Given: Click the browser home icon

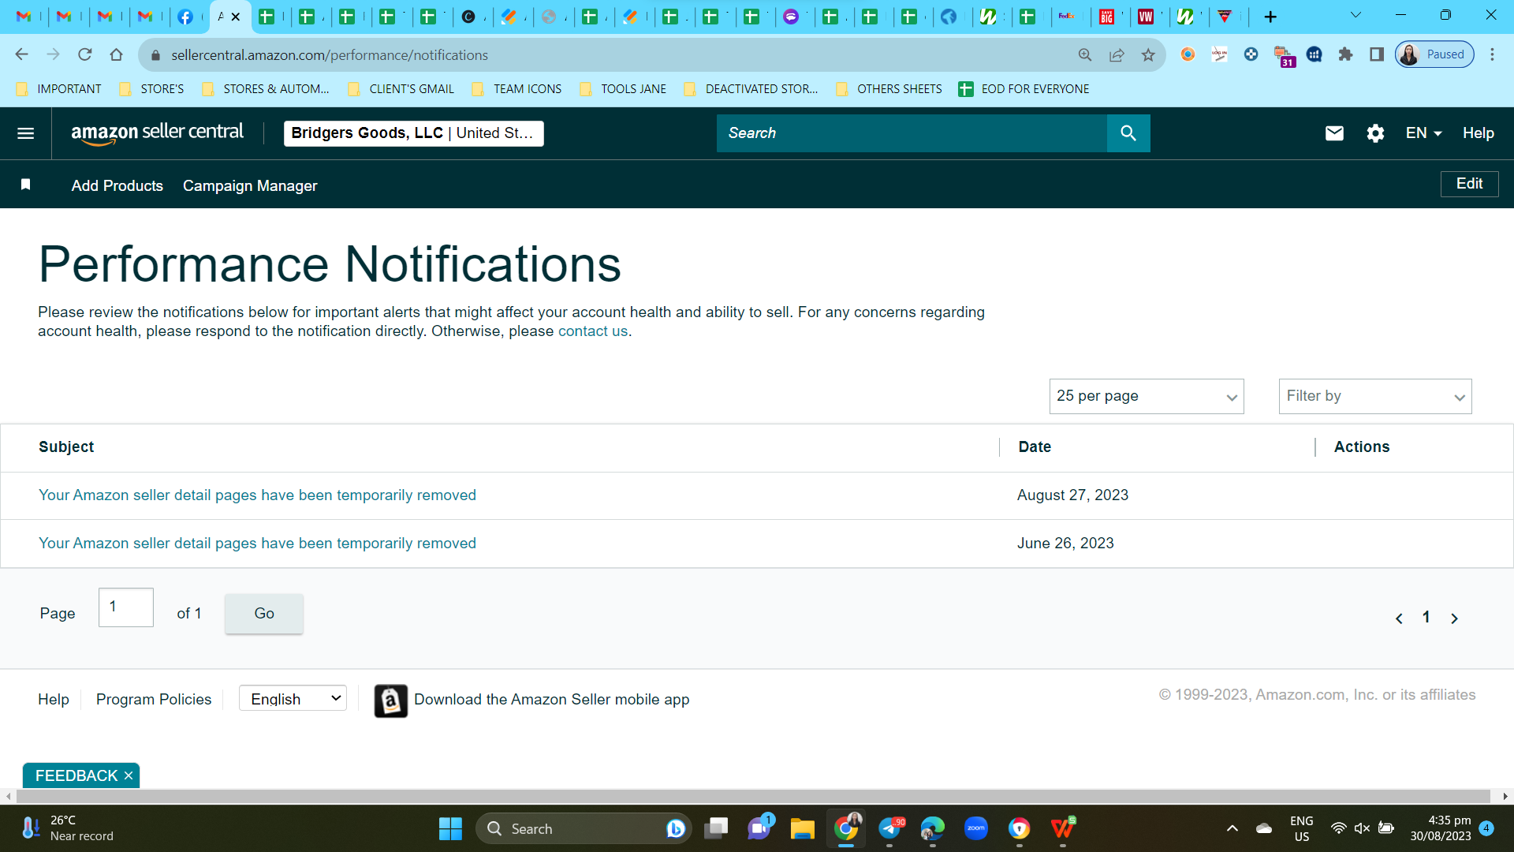Looking at the screenshot, I should 117,54.
